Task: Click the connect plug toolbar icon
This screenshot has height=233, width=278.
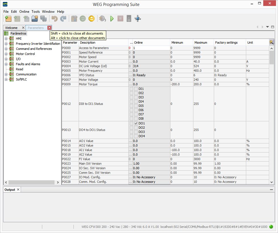Action: [x=102, y=18]
